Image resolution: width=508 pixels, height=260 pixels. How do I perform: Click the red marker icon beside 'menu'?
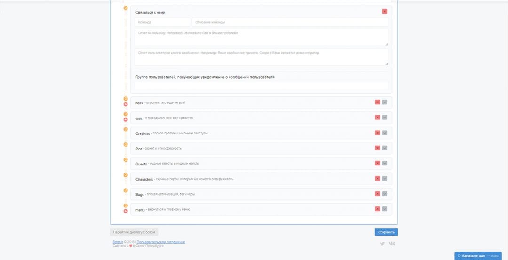pos(126,211)
